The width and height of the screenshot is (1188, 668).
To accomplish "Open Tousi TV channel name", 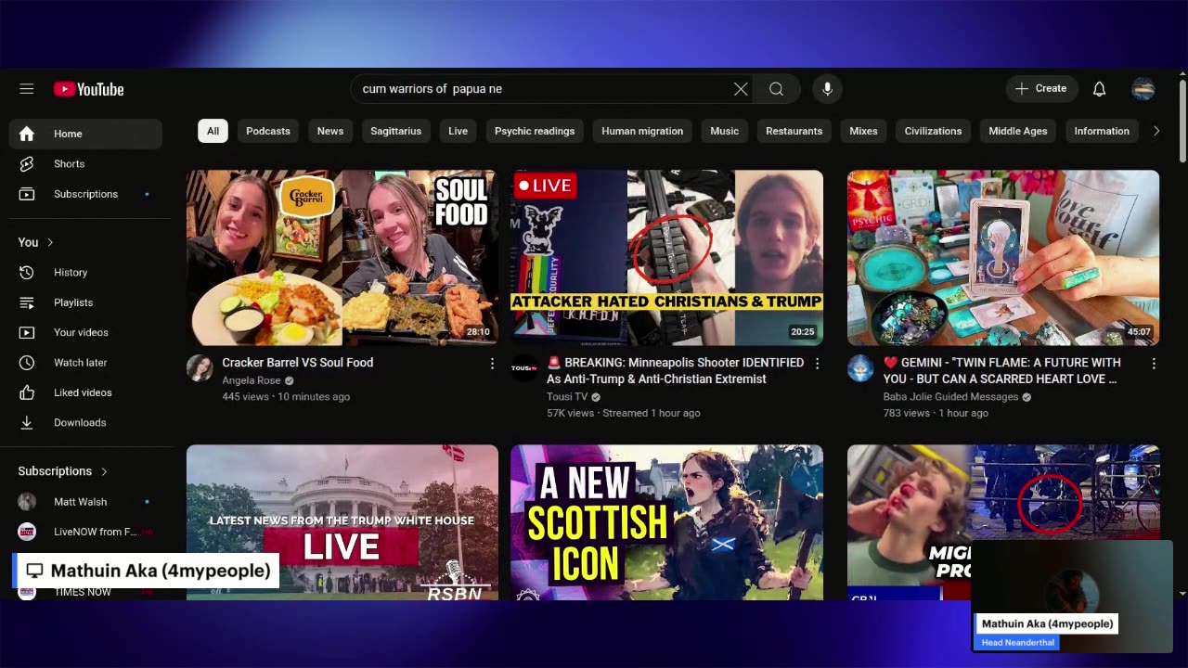I will click(x=567, y=397).
